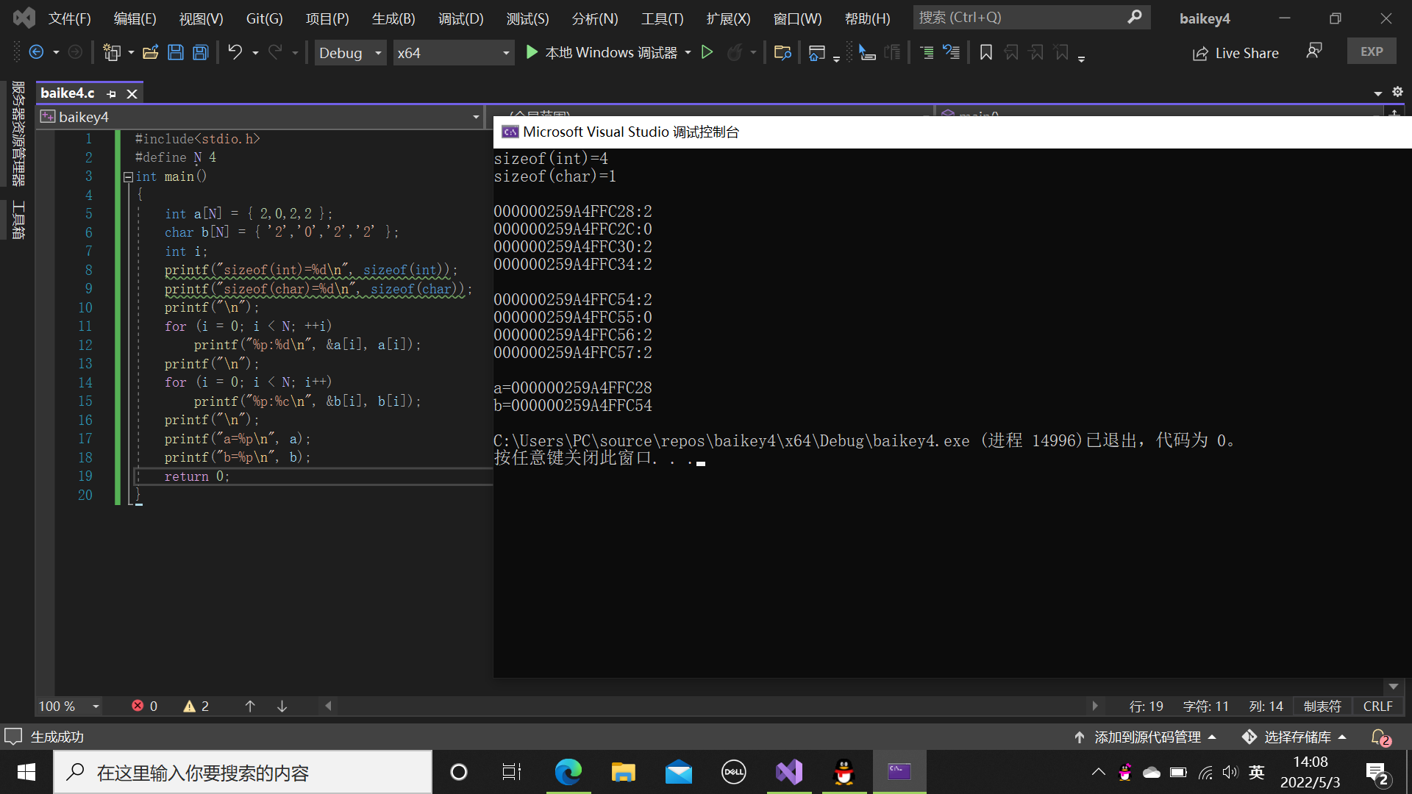Click the navigate backward arrow icon
This screenshot has width=1412, height=794.
coord(36,52)
